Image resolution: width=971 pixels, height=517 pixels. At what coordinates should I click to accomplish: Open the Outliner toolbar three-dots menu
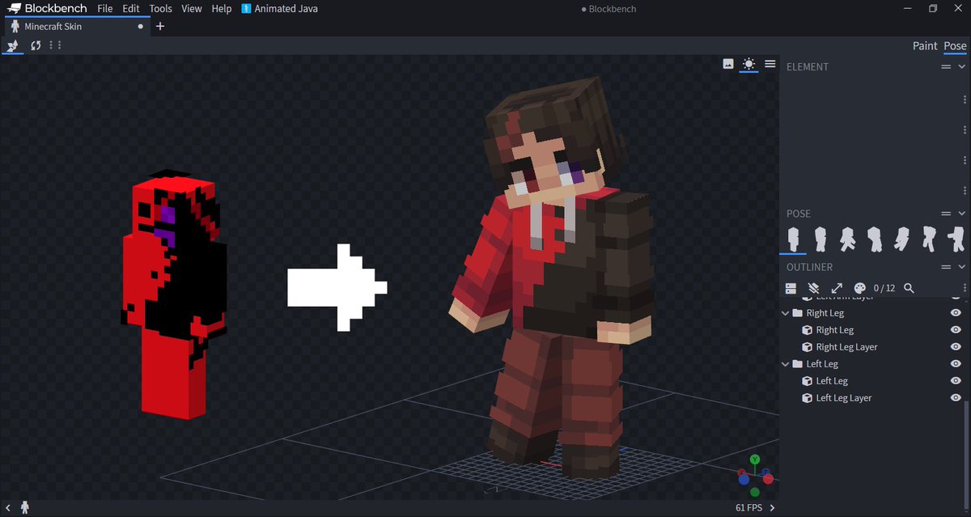tap(965, 288)
